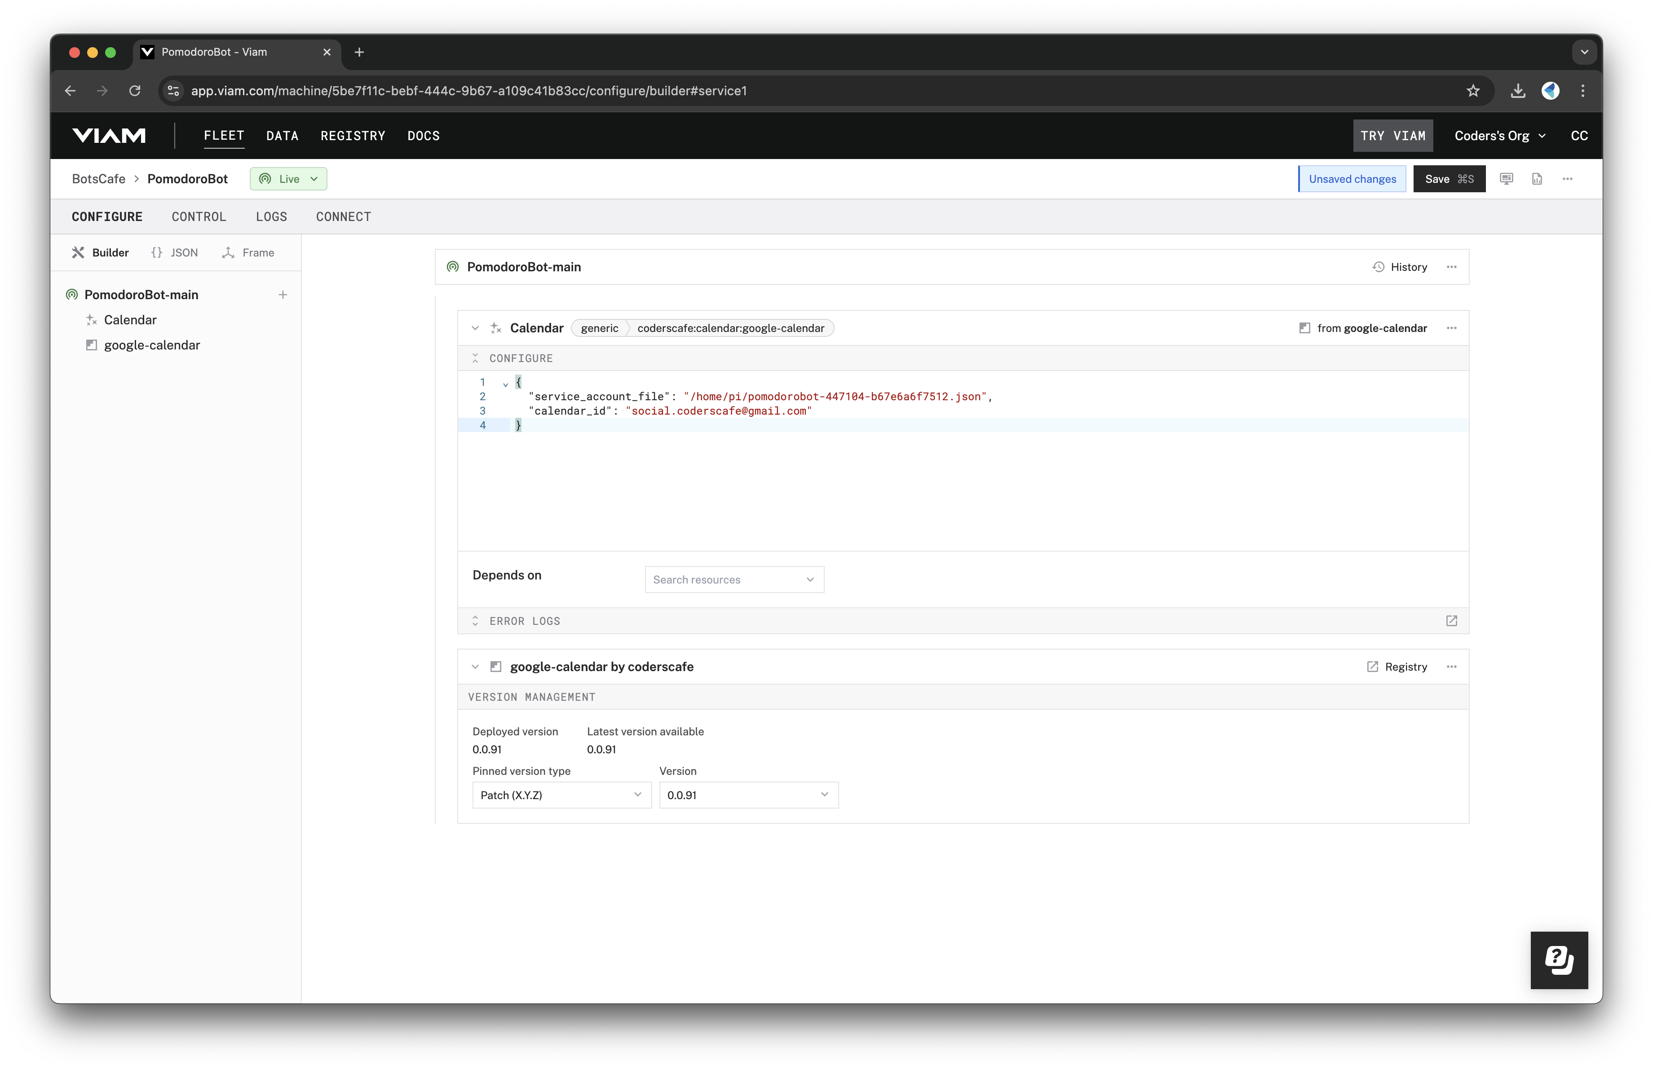Open the browser profile avatar
The image size is (1653, 1070).
pyautogui.click(x=1551, y=91)
